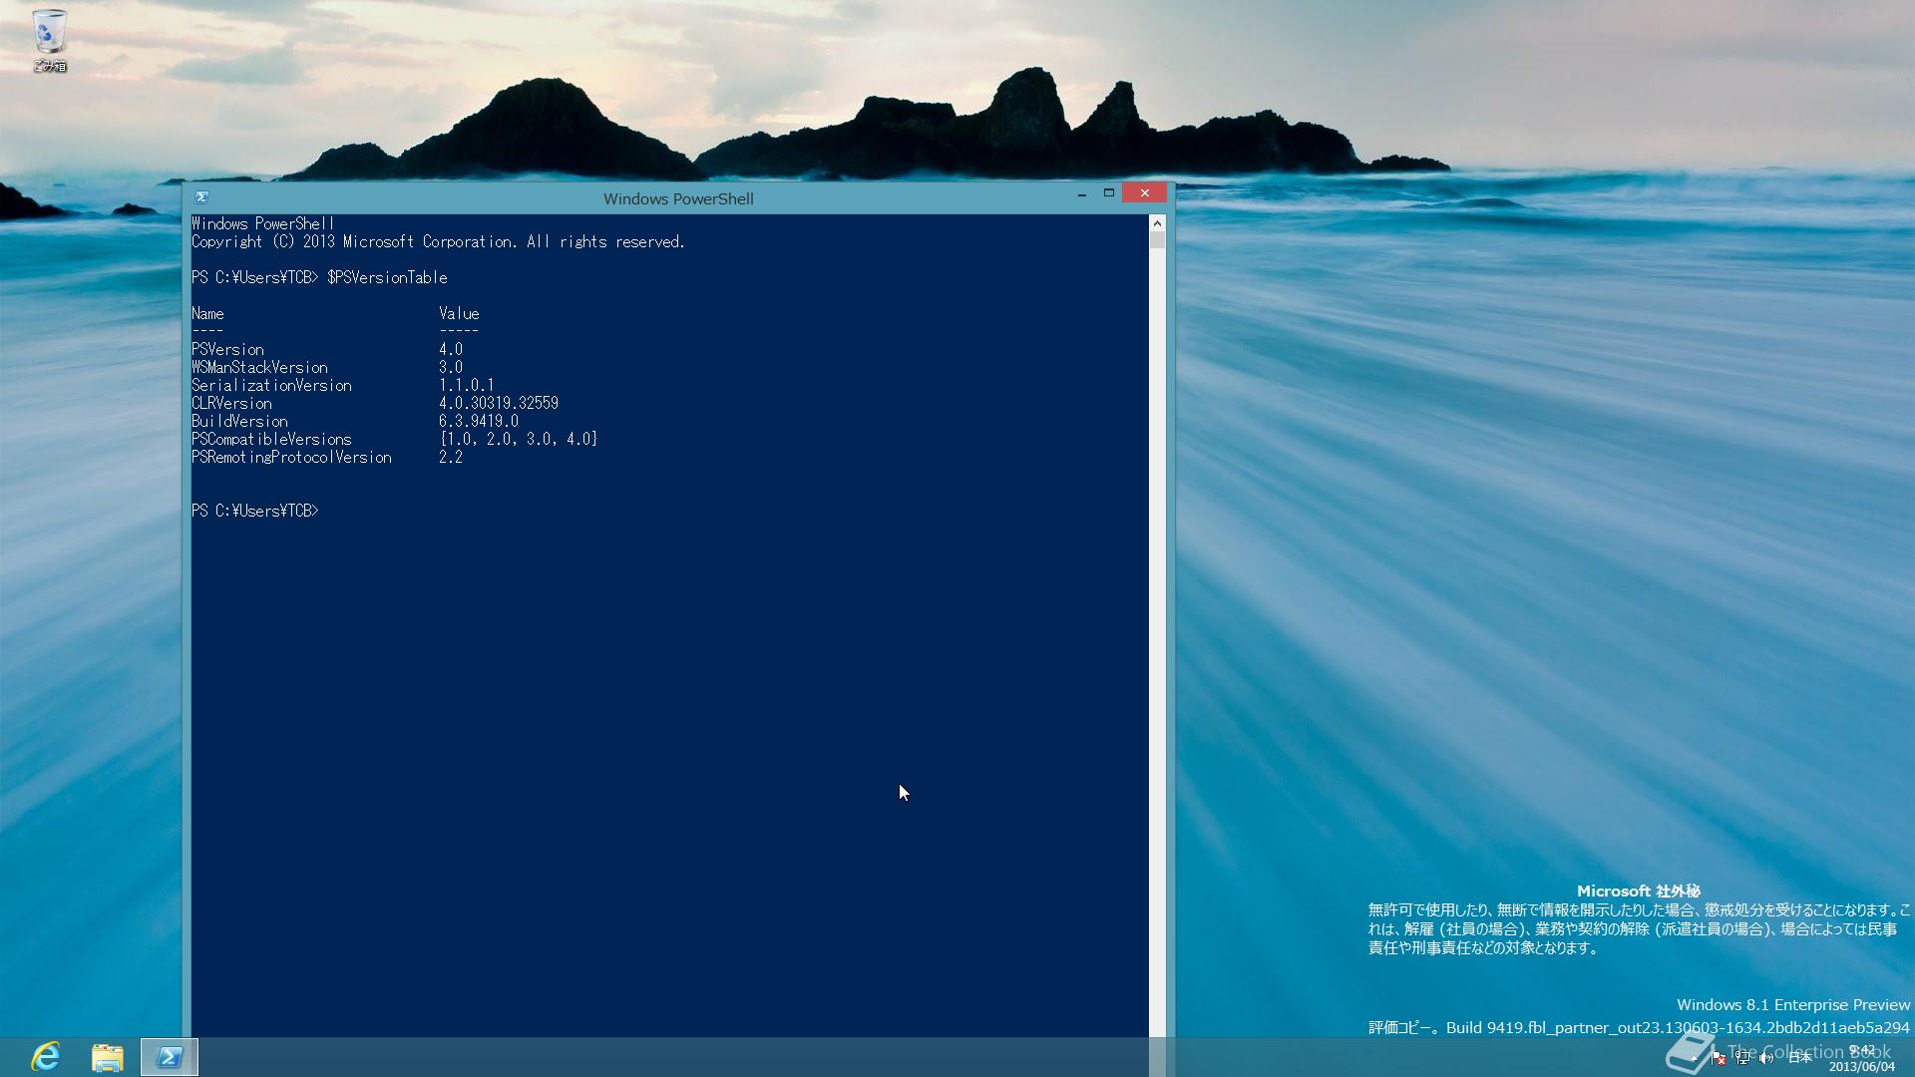Maximize the Windows PowerShell window
Image resolution: width=1915 pixels, height=1077 pixels.
pyautogui.click(x=1108, y=193)
